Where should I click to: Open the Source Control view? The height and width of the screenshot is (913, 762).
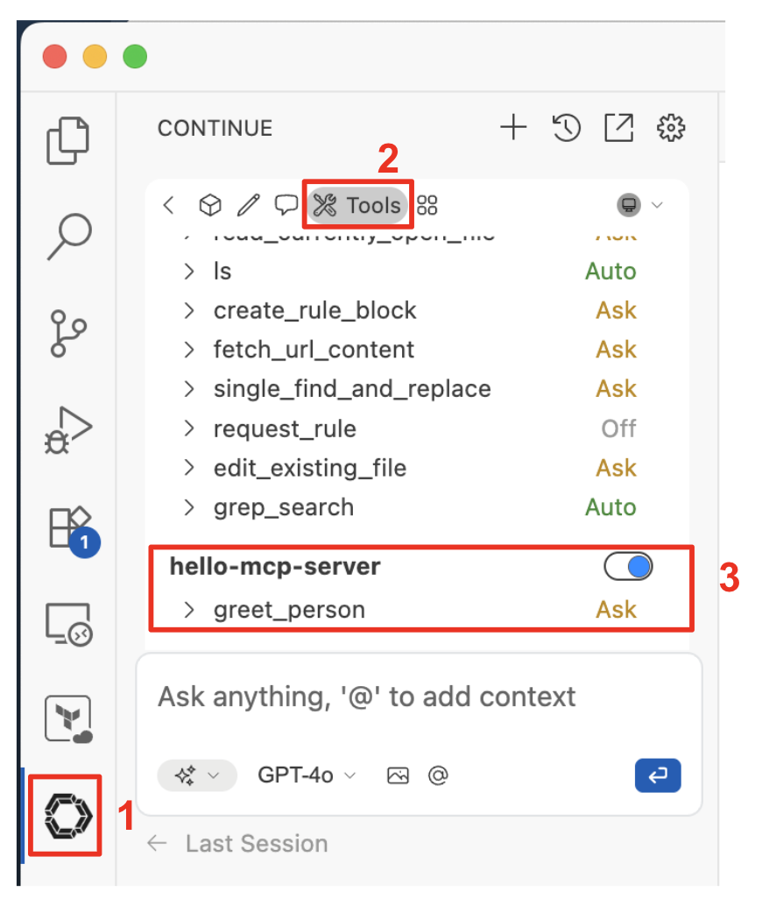[68, 333]
